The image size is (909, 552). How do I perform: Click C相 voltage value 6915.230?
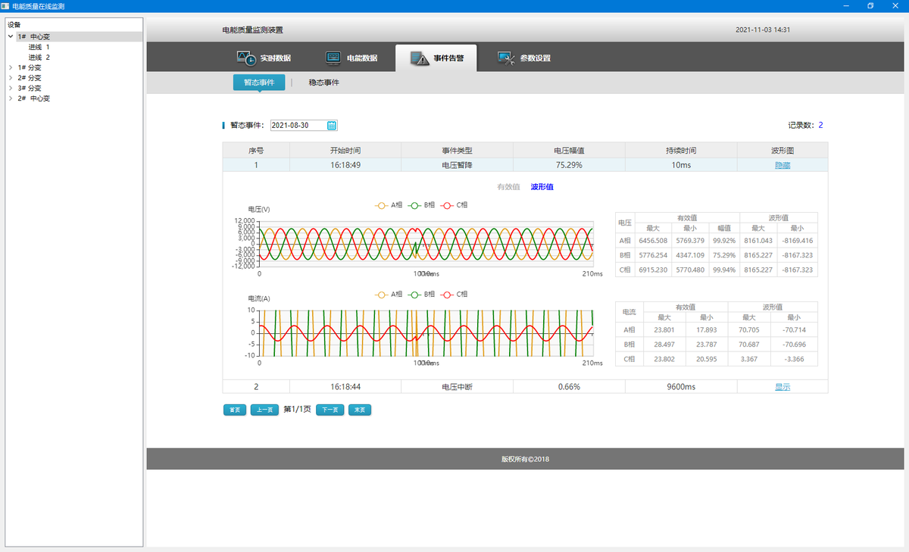tap(653, 270)
